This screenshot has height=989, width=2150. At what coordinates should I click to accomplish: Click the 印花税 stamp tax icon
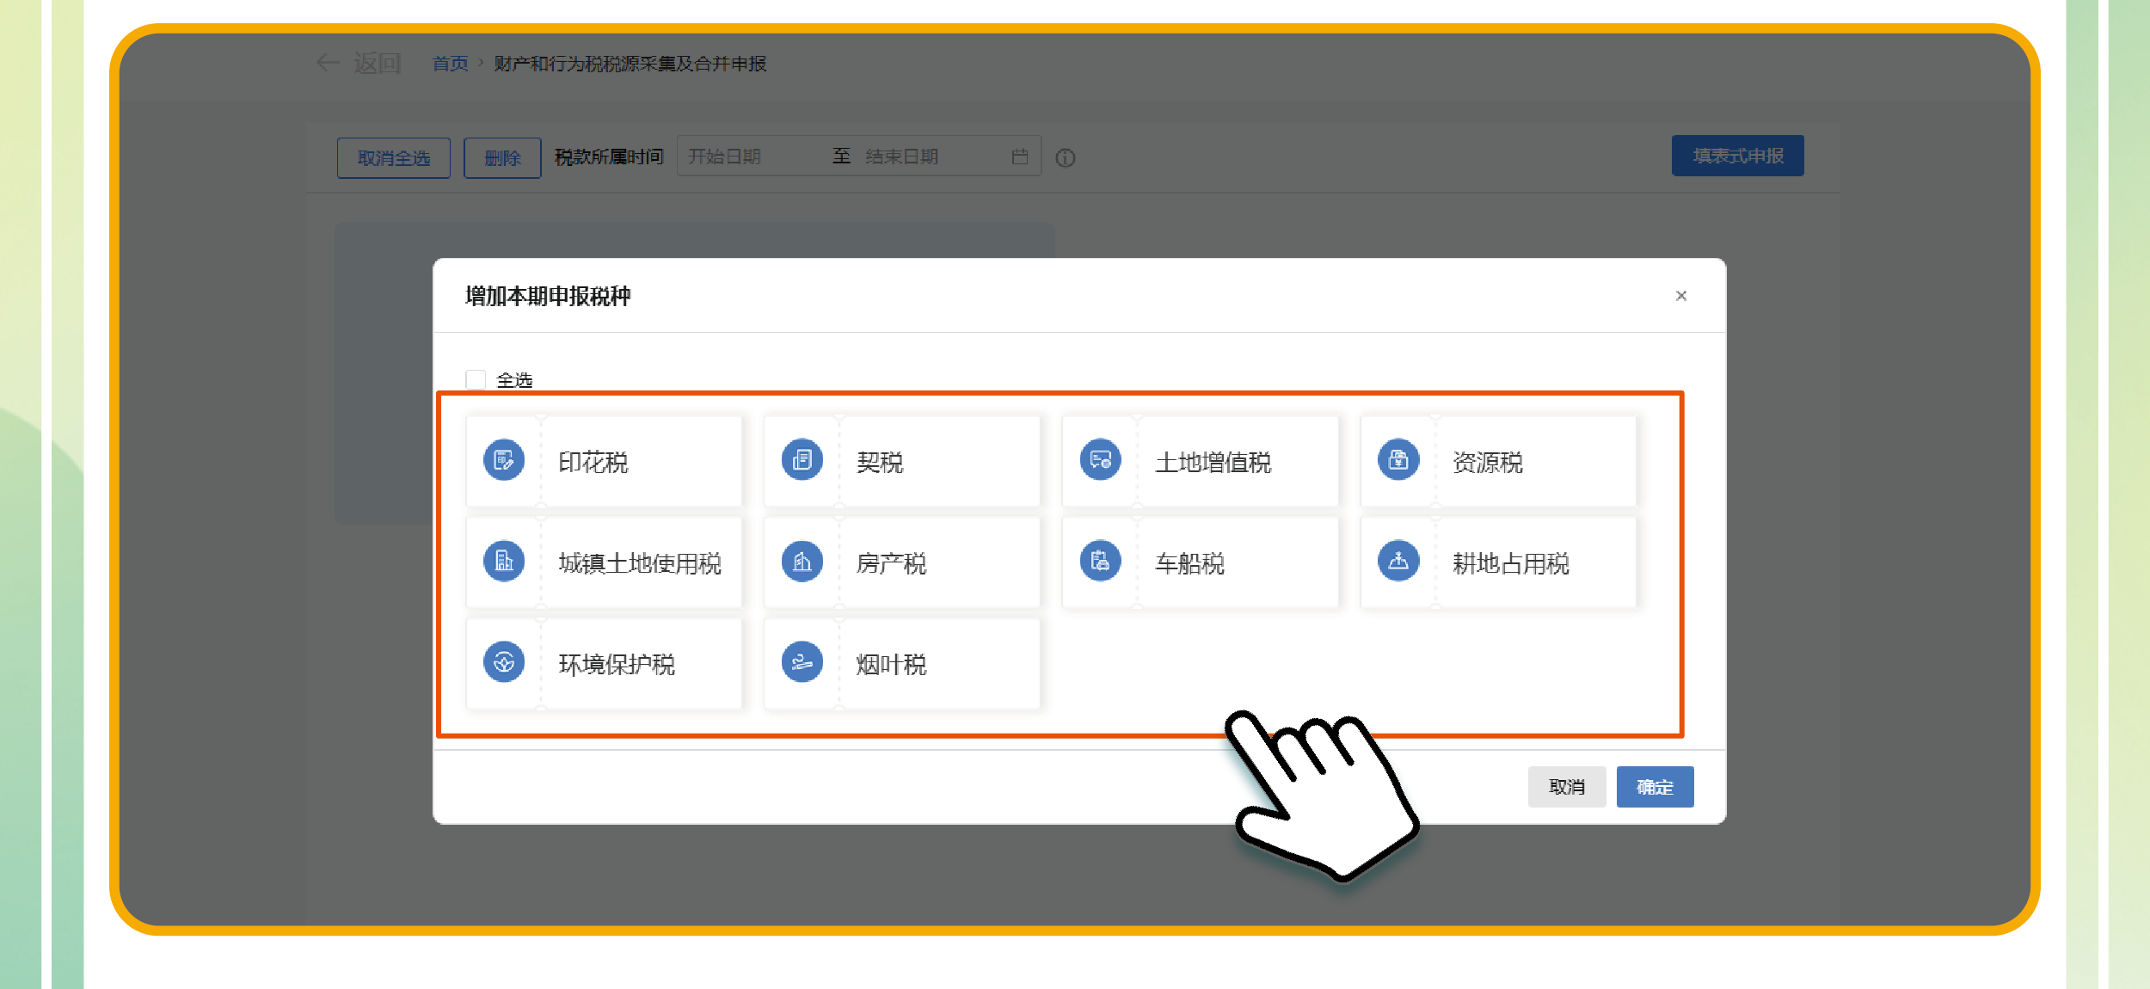click(x=504, y=460)
